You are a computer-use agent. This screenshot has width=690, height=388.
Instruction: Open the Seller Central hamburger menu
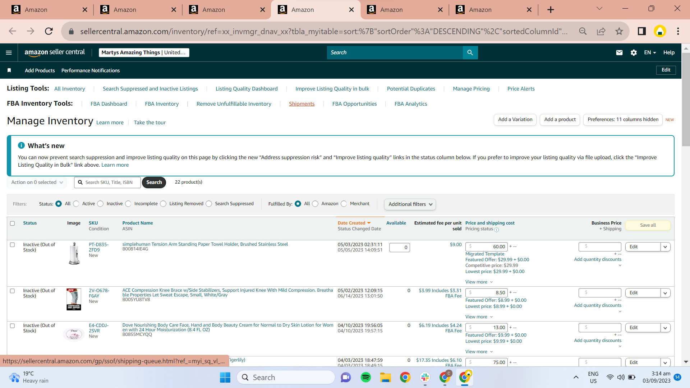pyautogui.click(x=9, y=52)
